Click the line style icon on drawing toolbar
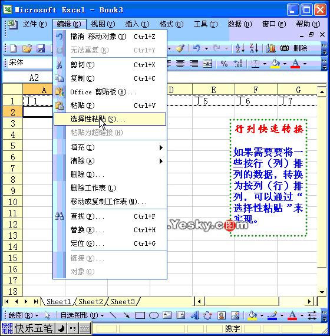Screen dimensions: 330x336 [x=312, y=315]
